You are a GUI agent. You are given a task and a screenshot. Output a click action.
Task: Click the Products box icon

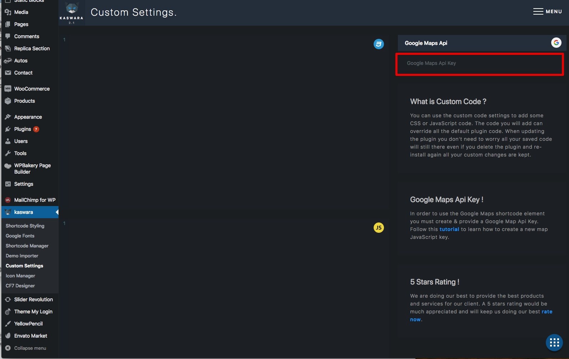[8, 101]
